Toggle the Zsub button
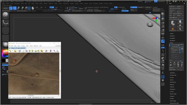The width and height of the screenshot is (187, 105). click(56, 7)
